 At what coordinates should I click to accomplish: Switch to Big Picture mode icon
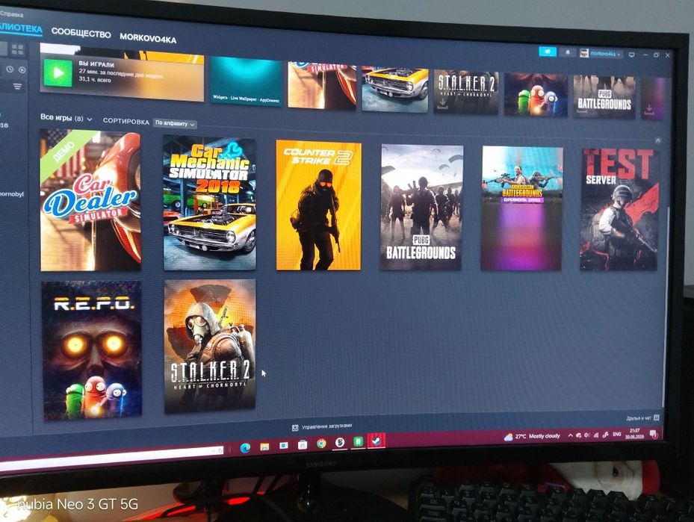pyautogui.click(x=631, y=55)
